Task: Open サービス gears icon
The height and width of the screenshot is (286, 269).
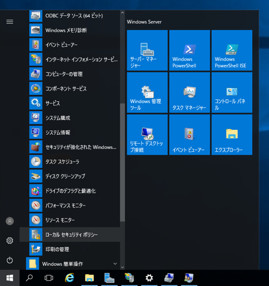Action: [x=36, y=103]
